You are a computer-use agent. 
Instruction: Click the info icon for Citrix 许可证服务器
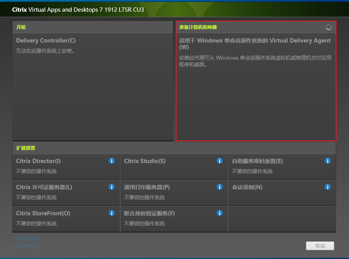pos(112,187)
